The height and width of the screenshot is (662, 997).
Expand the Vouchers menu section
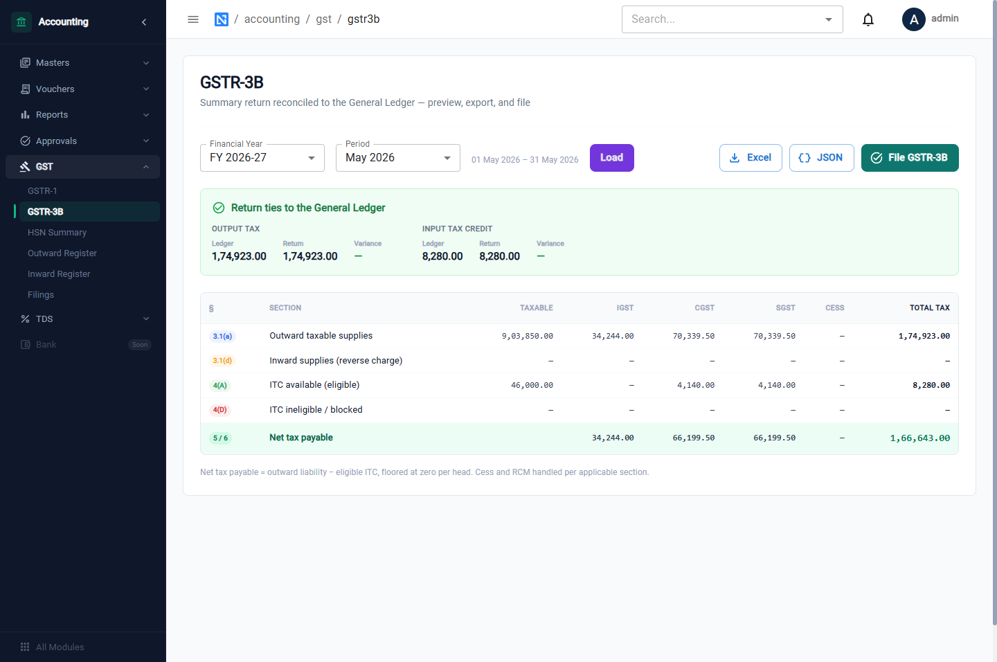83,89
